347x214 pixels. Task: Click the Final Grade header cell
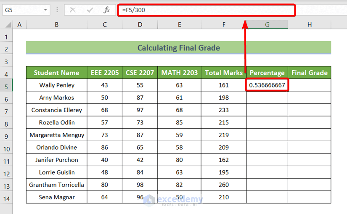310,73
